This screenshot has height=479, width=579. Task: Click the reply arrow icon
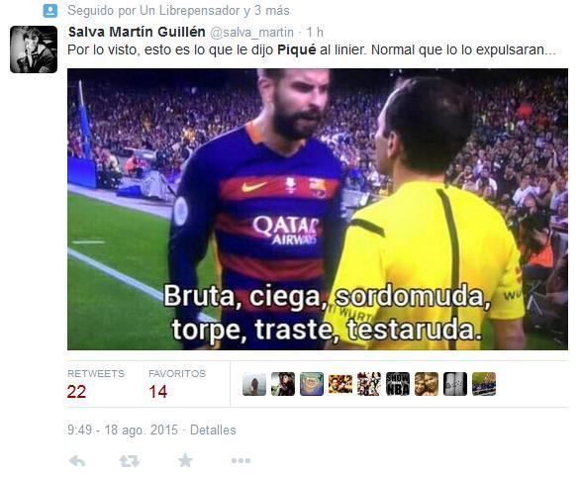pyautogui.click(x=77, y=461)
